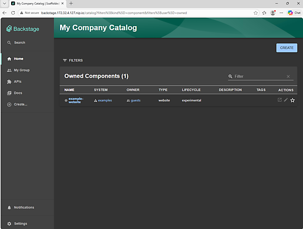Click the CREATE button
This screenshot has height=229, width=303.
pyautogui.click(x=286, y=48)
